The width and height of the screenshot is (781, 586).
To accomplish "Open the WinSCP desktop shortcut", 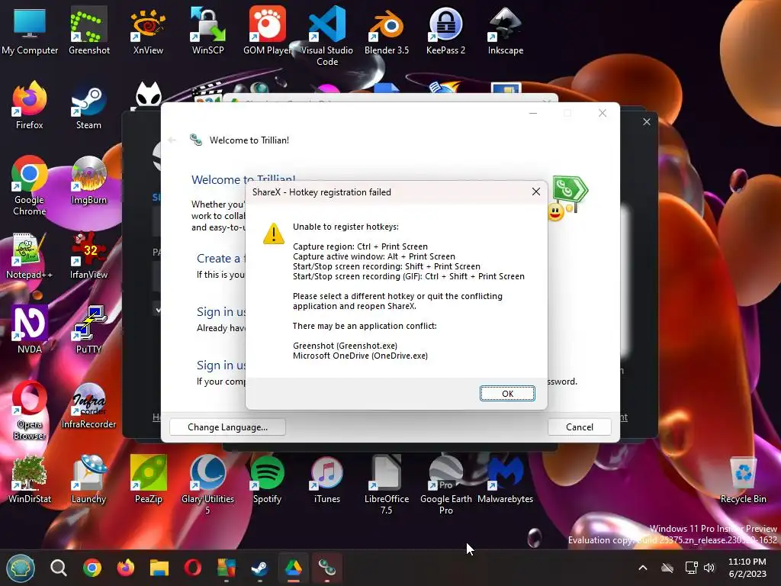I will click(207, 31).
